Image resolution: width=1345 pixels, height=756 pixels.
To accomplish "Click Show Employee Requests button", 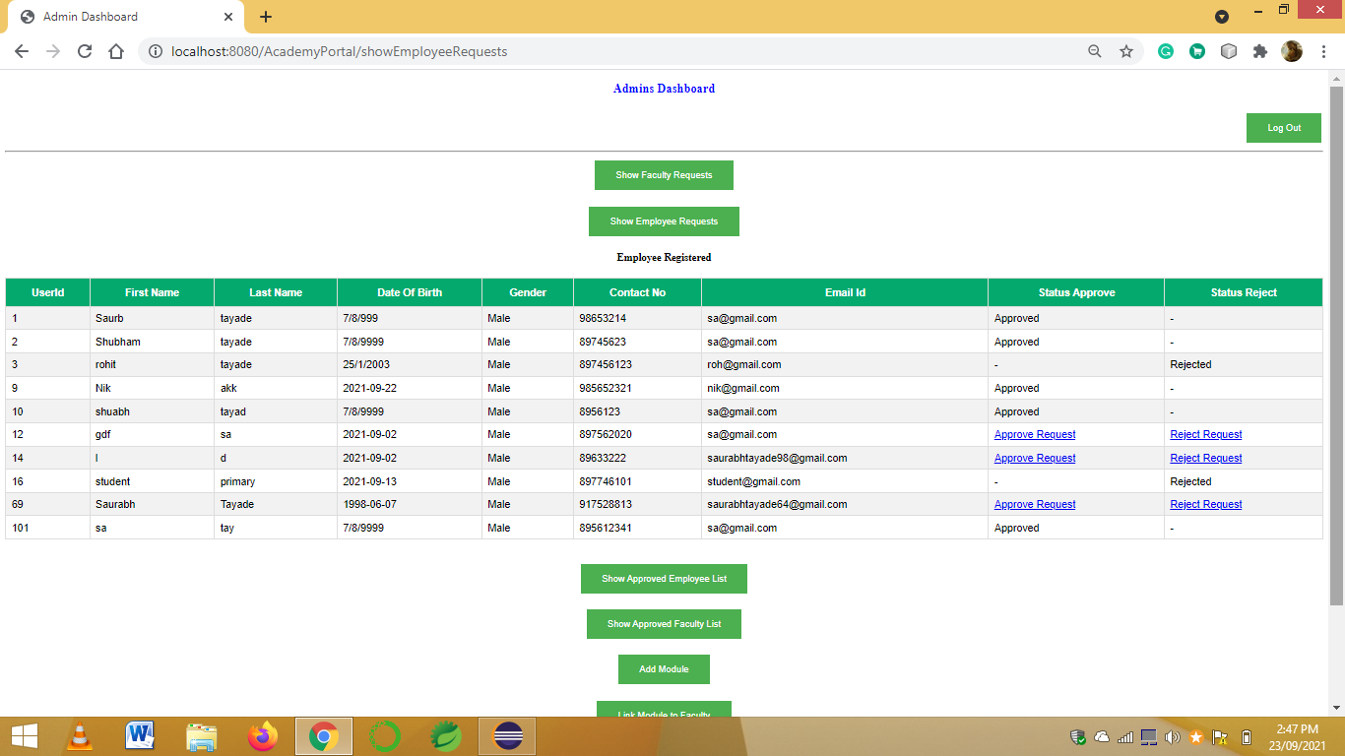I will point(664,221).
